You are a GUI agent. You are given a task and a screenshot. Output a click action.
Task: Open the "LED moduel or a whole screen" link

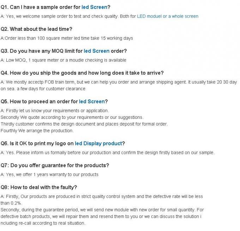(x=167, y=16)
